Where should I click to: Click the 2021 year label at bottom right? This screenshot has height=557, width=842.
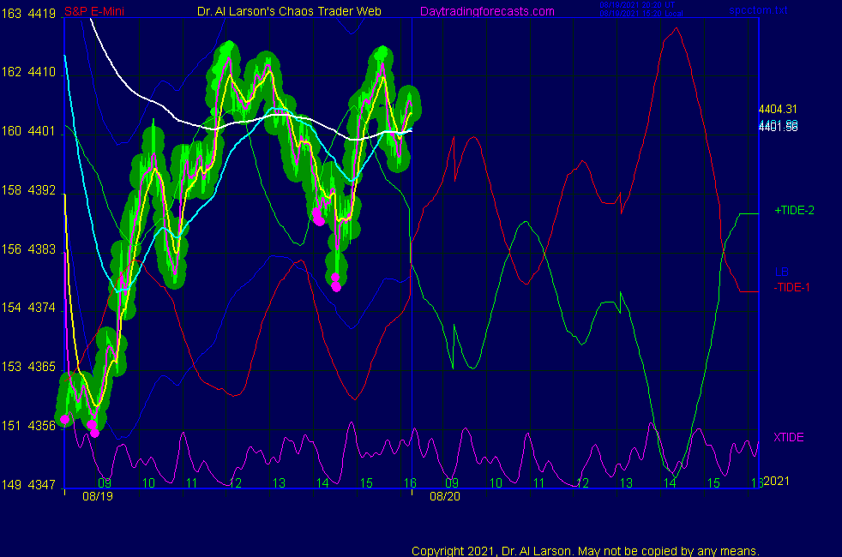(x=777, y=481)
